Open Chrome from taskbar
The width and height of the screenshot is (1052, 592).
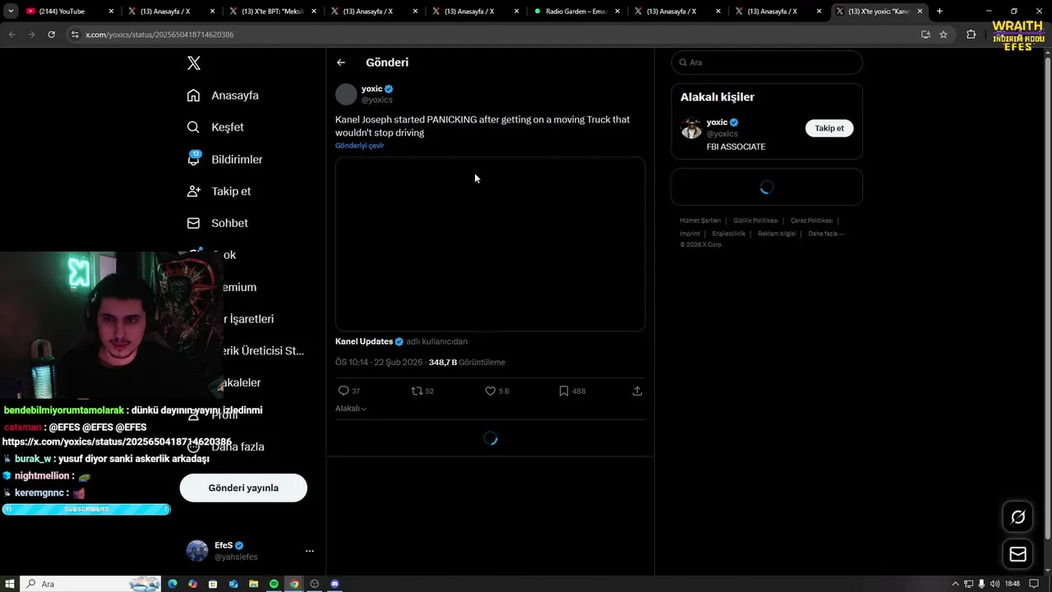coord(294,584)
